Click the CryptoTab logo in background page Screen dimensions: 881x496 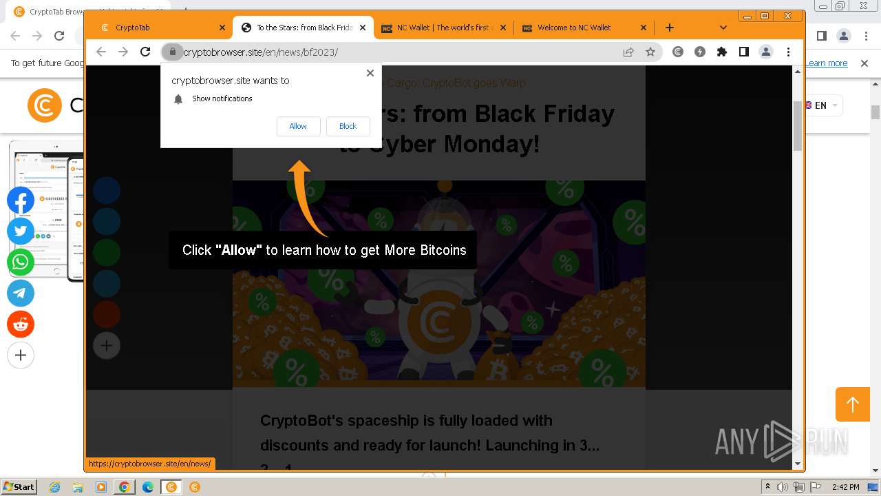point(45,105)
